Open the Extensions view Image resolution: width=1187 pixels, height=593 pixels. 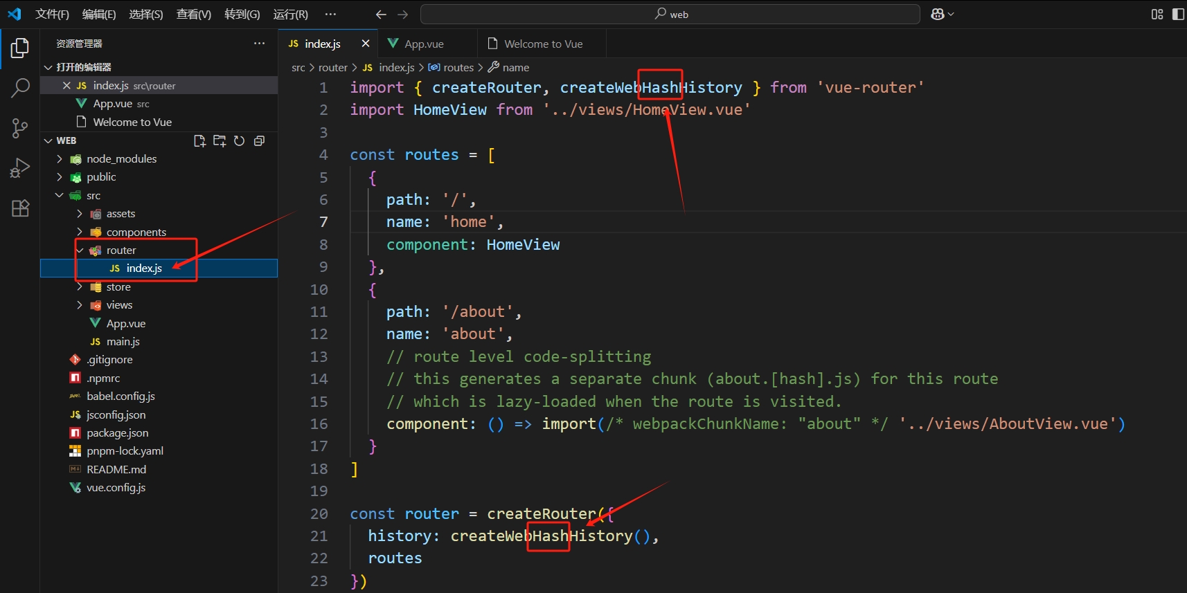pos(20,208)
